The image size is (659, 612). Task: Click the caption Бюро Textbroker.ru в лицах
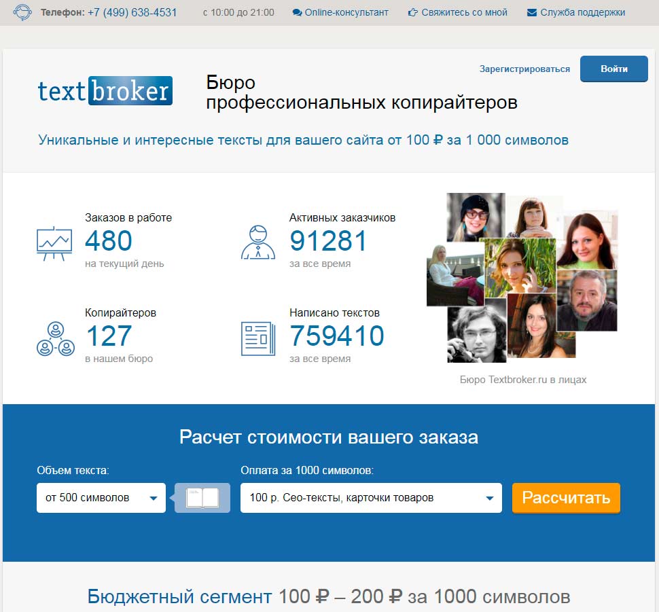(x=523, y=380)
